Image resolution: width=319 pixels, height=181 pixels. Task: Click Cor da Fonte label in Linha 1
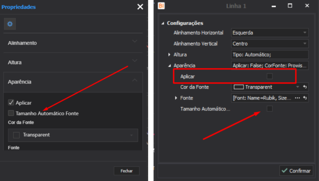coord(194,87)
